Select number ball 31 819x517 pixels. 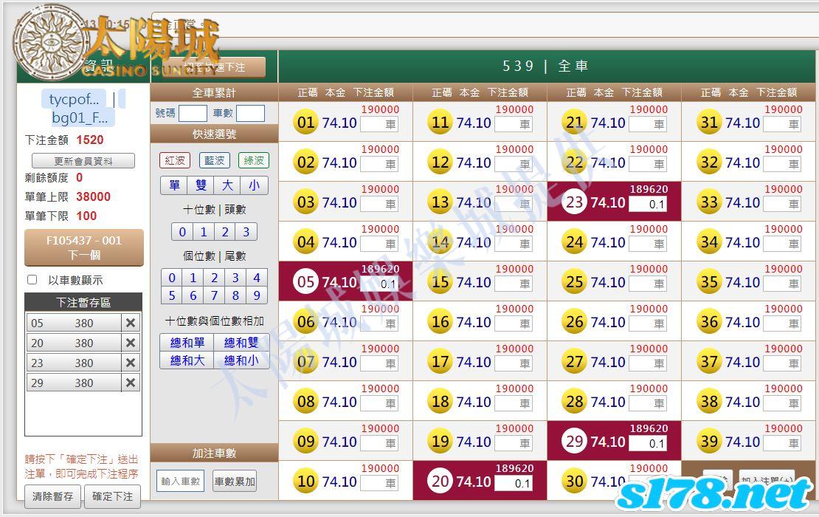pos(709,123)
